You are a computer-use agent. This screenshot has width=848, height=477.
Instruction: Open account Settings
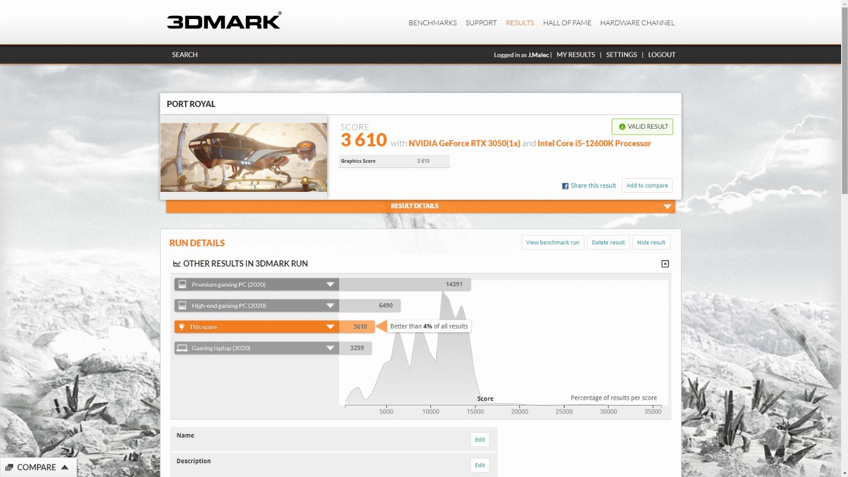tap(621, 55)
